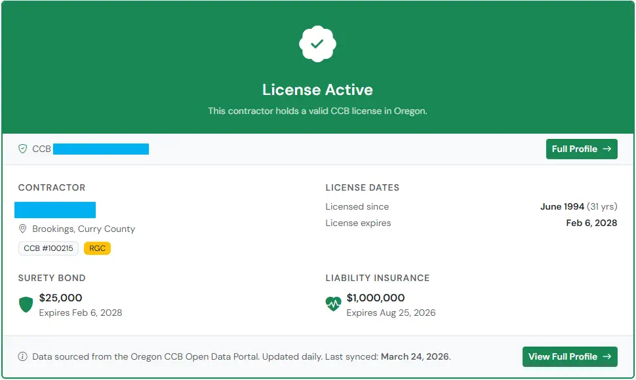Click the License Active heading
This screenshot has height=380, width=636.
click(x=317, y=90)
